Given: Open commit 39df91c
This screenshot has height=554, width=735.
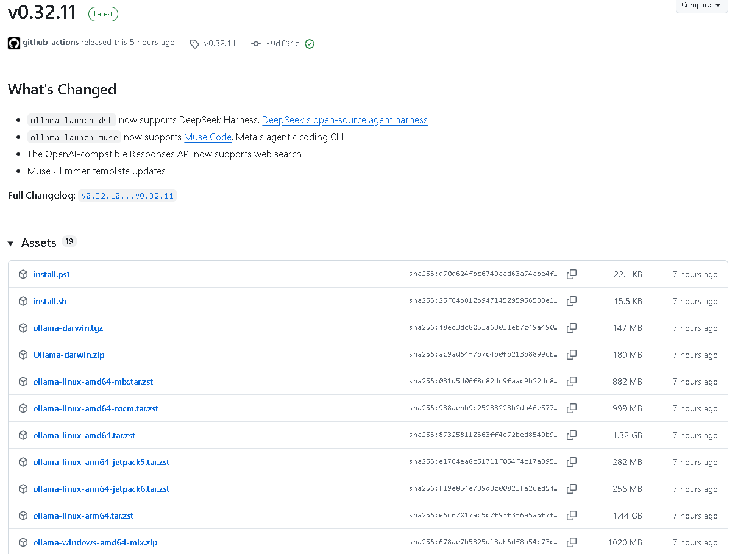Looking at the screenshot, I should tap(282, 44).
